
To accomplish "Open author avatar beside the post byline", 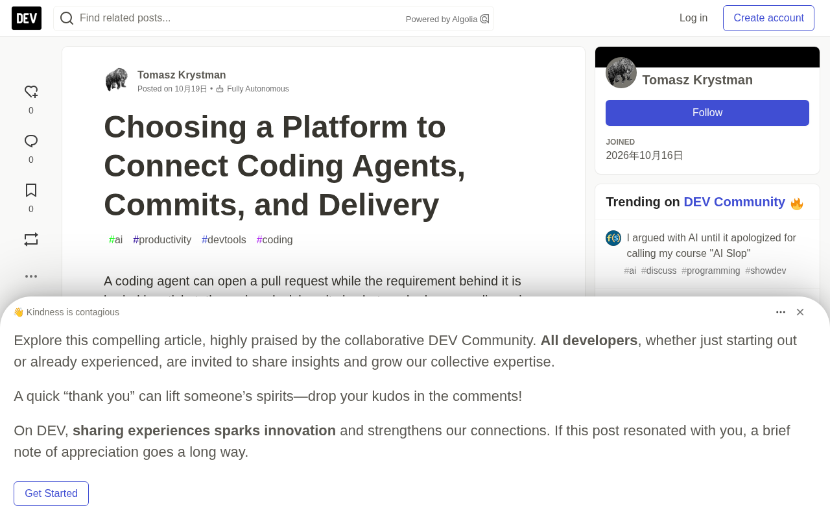I will tap(117, 80).
